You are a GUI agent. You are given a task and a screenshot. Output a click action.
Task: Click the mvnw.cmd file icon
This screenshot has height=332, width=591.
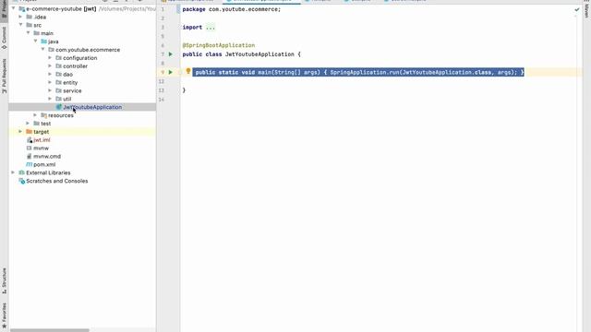pos(29,156)
